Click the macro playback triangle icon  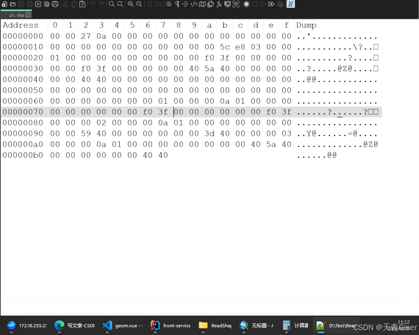point(263,4)
